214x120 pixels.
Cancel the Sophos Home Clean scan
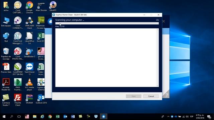pos(151,96)
